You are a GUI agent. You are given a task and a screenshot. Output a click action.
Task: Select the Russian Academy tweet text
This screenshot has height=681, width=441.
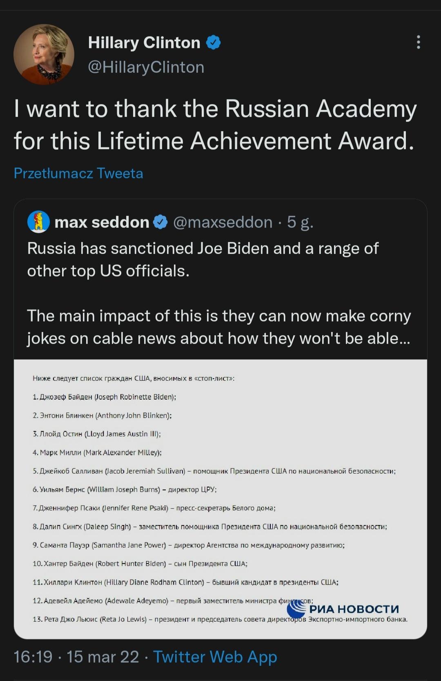pyautogui.click(x=212, y=125)
